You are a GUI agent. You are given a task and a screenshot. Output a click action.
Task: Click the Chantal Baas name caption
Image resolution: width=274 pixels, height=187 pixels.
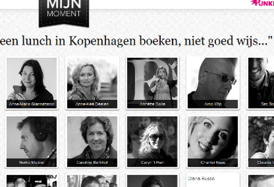pyautogui.click(x=213, y=162)
